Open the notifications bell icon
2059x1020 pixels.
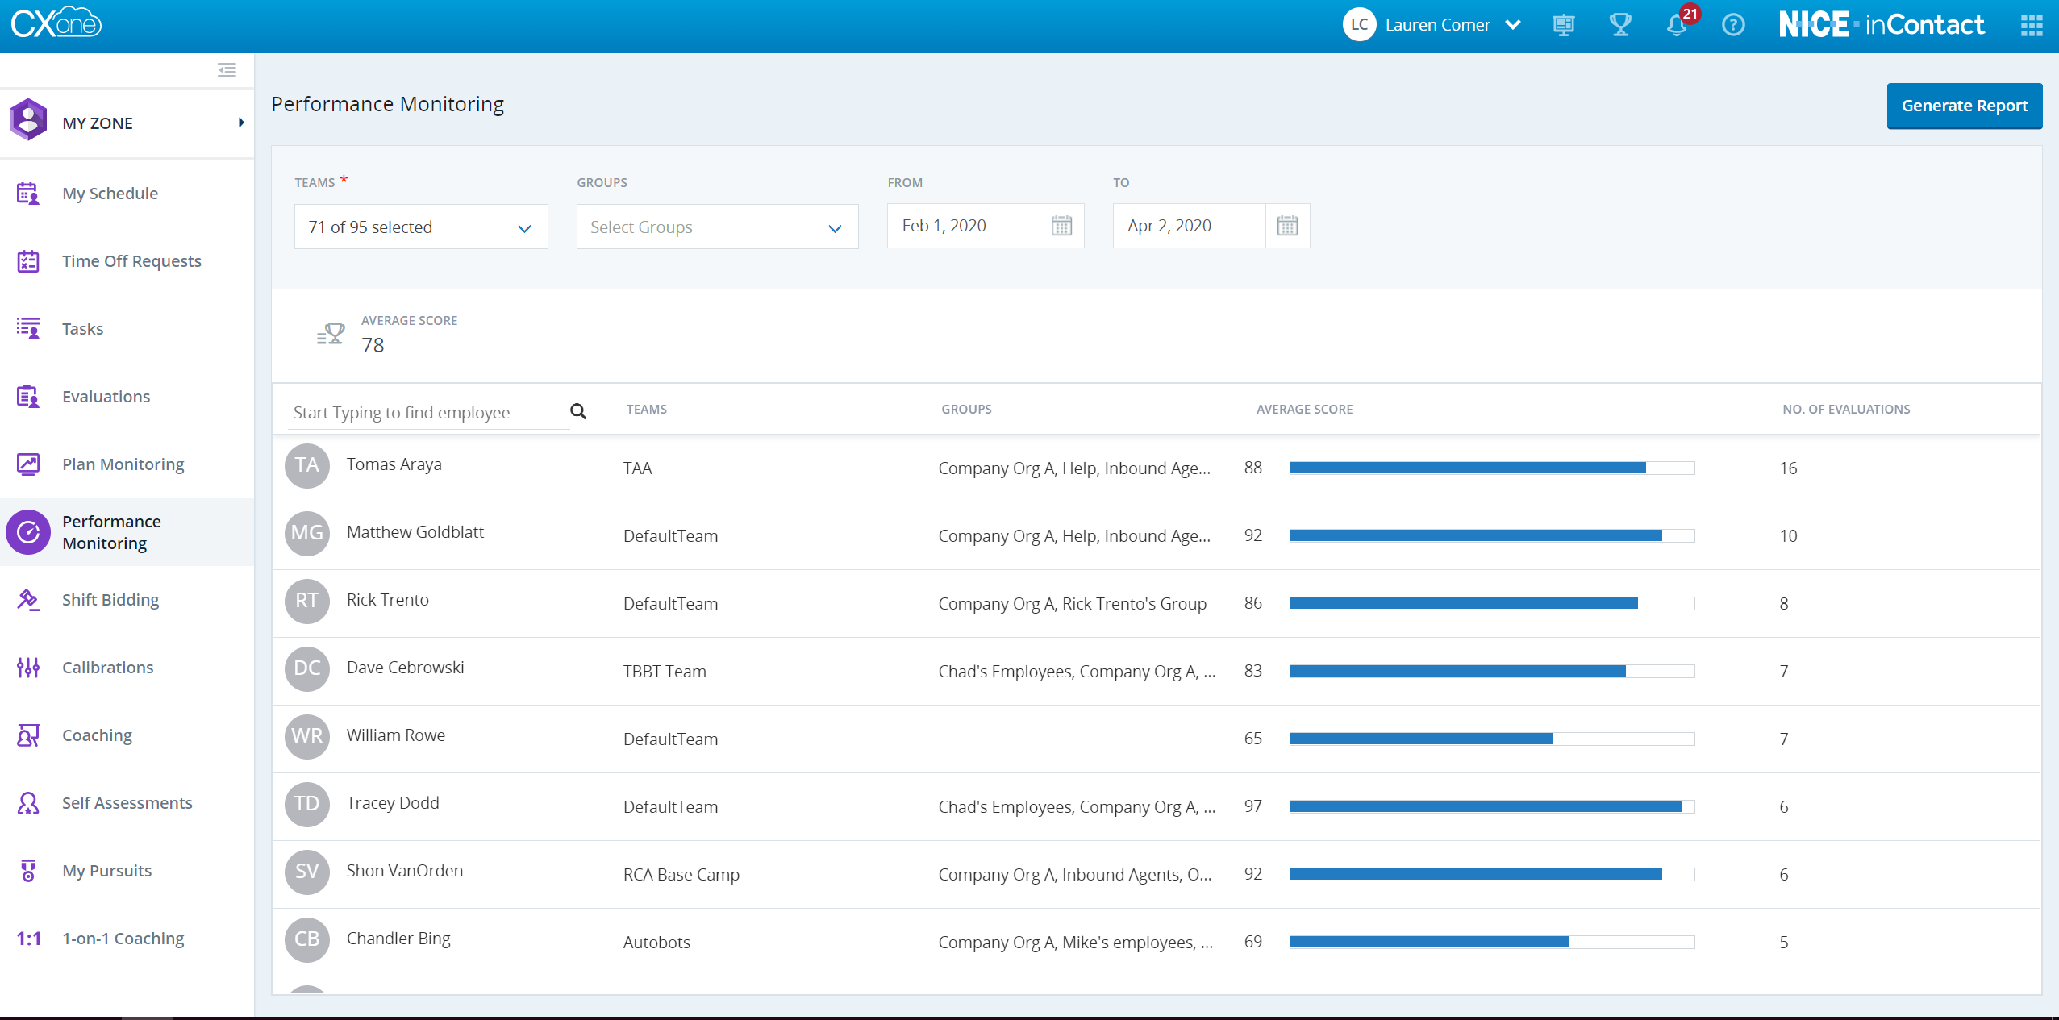point(1677,25)
